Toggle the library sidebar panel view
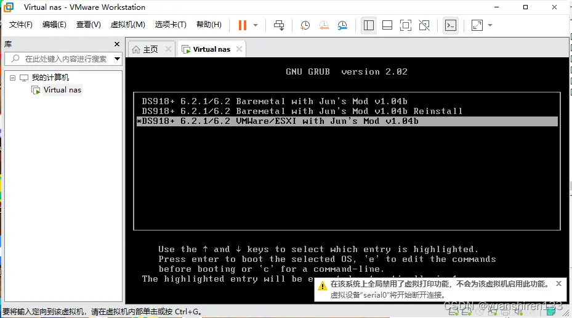 point(369,25)
